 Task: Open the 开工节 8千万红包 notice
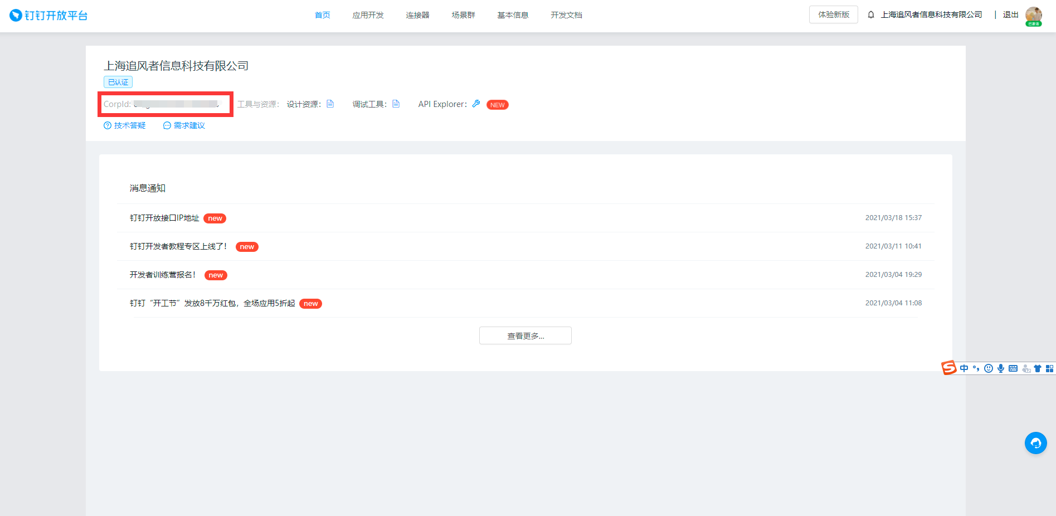[x=212, y=303]
